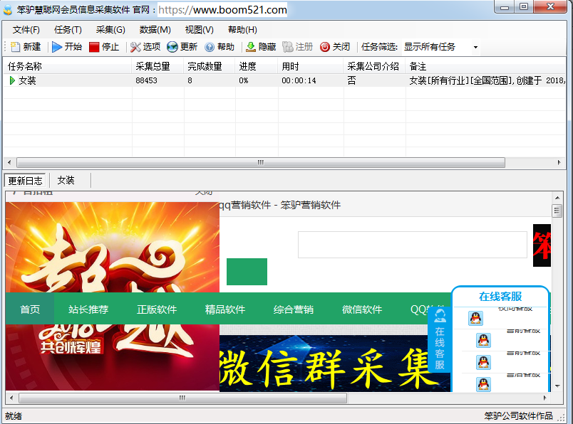Click the 就绪 status bar text
573x424 pixels.
point(14,416)
